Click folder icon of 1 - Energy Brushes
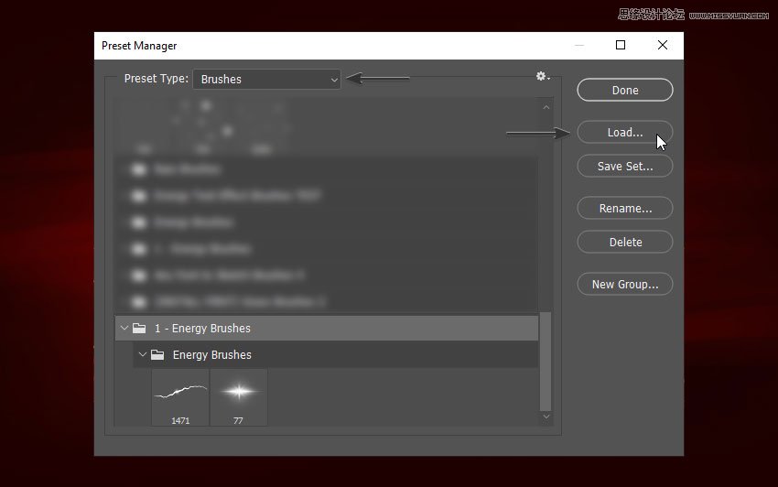778x487 pixels. [x=139, y=328]
